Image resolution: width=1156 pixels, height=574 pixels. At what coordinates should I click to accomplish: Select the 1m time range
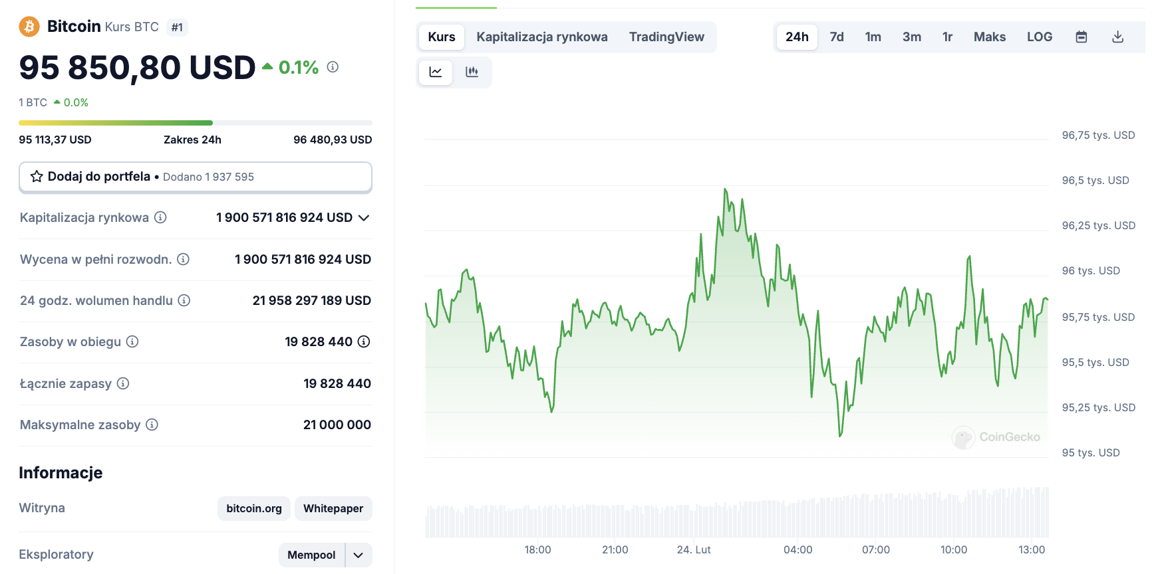pos(873,37)
